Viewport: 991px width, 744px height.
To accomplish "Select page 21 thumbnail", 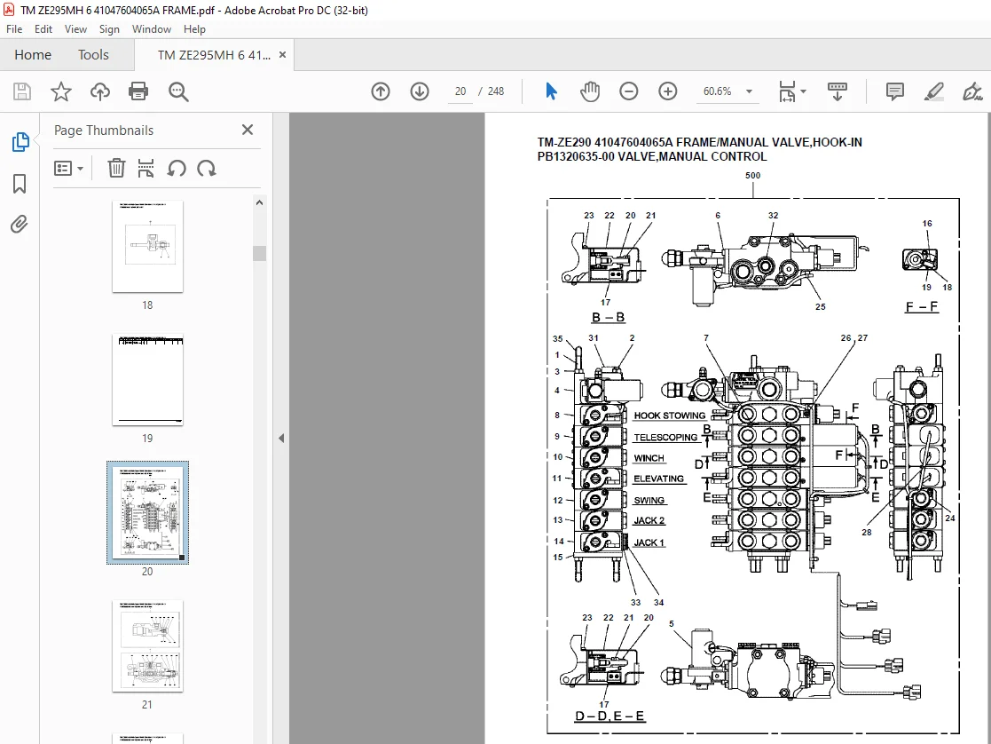I will [148, 646].
